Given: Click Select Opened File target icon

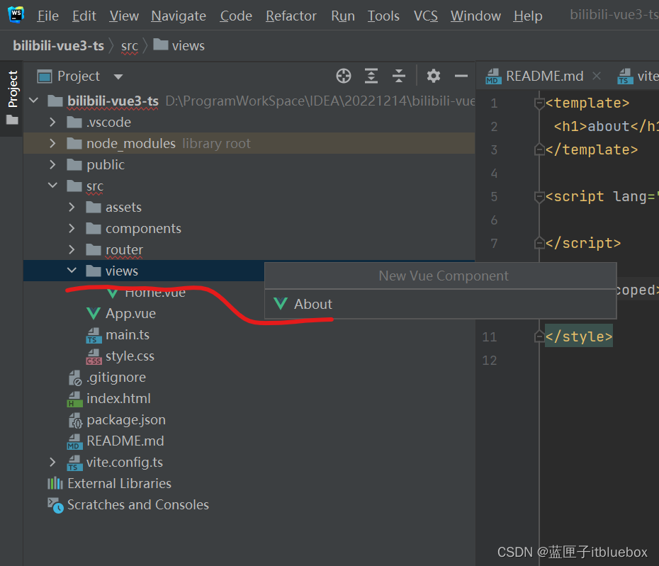Looking at the screenshot, I should pos(344,76).
